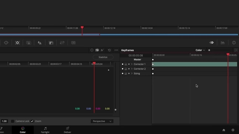Open the Perspective stabilizer mode dropdown
The height and width of the screenshot is (134, 239).
[102, 121]
